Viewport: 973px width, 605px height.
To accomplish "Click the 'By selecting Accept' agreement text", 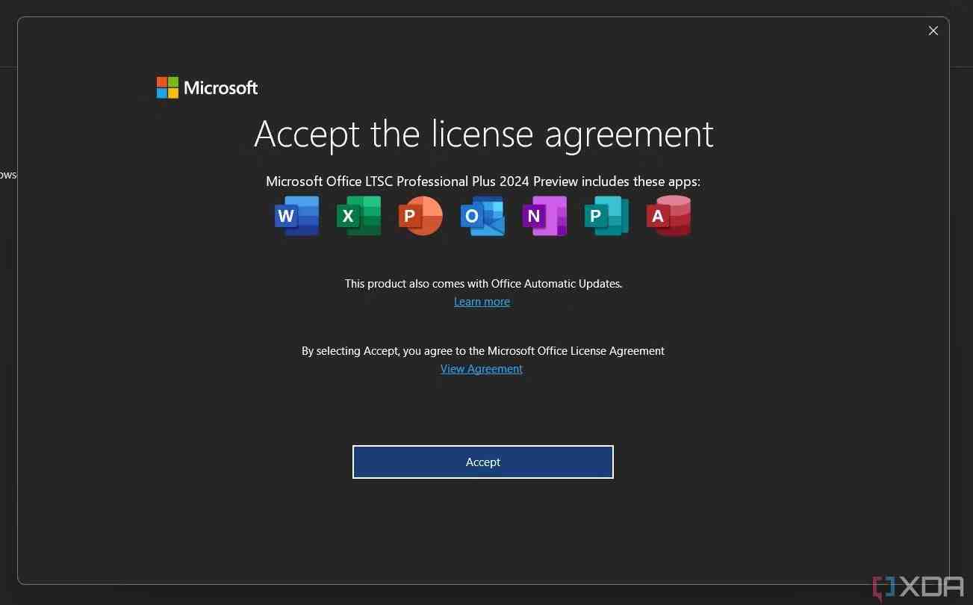I will pos(482,351).
